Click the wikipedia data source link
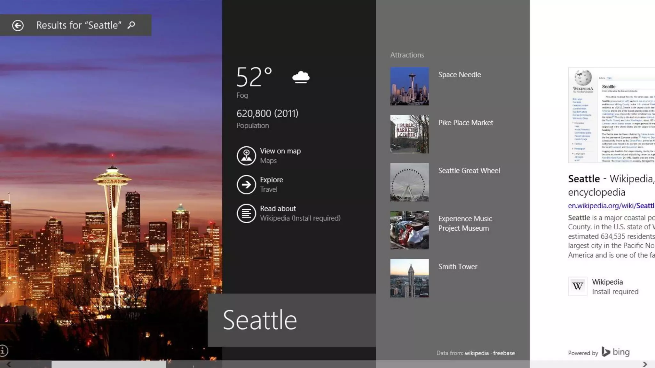655x368 pixels. pos(477,353)
